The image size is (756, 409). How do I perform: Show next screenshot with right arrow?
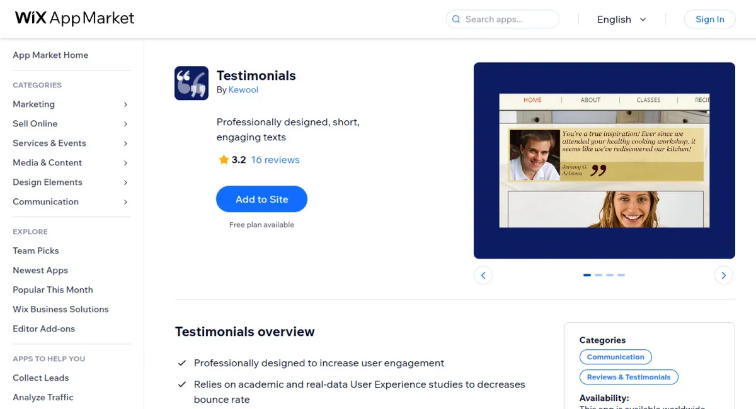pyautogui.click(x=723, y=275)
